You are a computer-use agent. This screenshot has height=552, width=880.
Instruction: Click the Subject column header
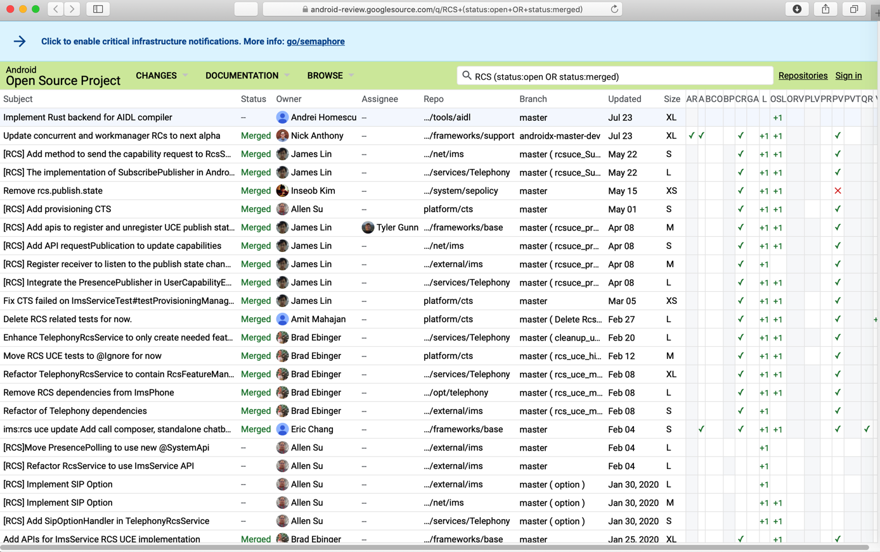click(x=18, y=99)
